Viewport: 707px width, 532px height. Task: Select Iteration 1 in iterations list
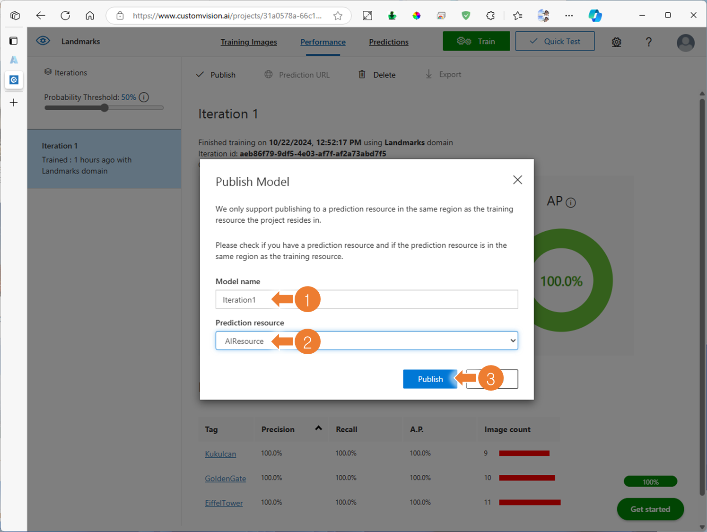104,159
